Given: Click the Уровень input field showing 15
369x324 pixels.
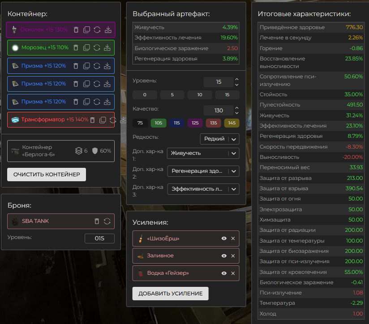Looking at the screenshot, I should point(219,82).
